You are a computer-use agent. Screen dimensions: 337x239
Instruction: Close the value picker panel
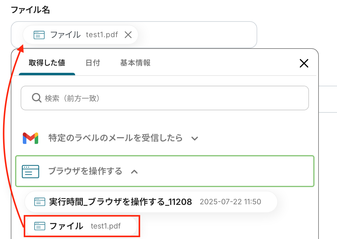point(304,63)
